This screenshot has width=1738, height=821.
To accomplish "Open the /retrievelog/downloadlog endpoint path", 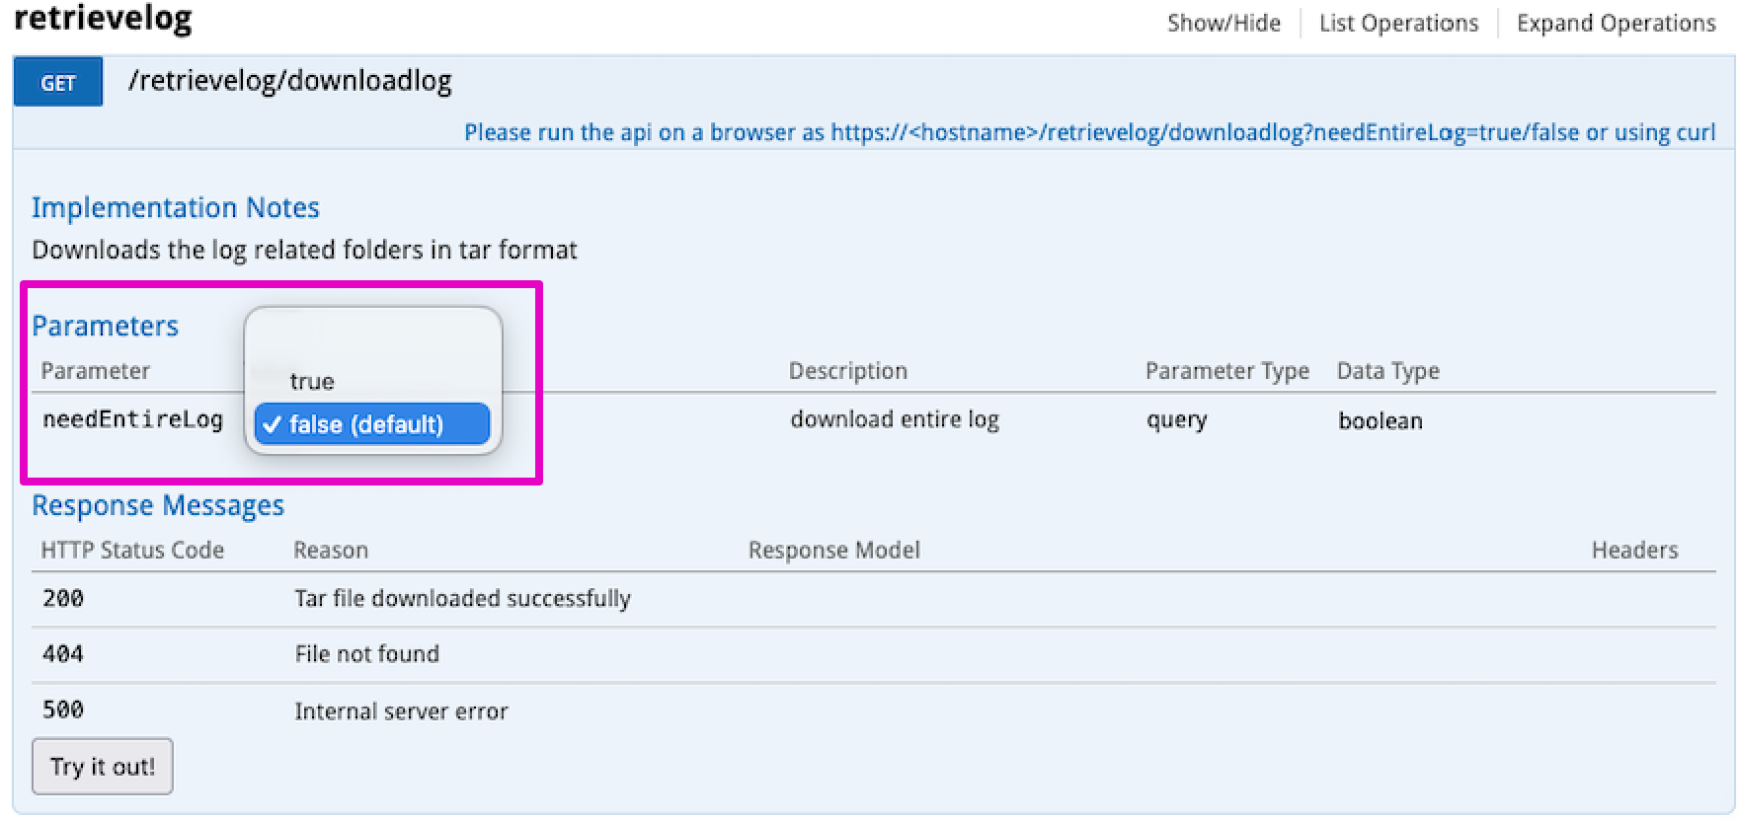I will point(289,81).
